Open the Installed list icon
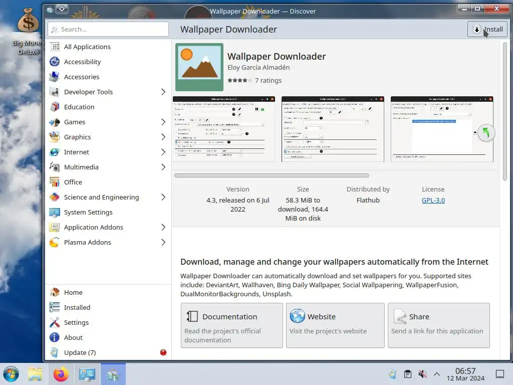513x385 pixels. click(x=55, y=307)
